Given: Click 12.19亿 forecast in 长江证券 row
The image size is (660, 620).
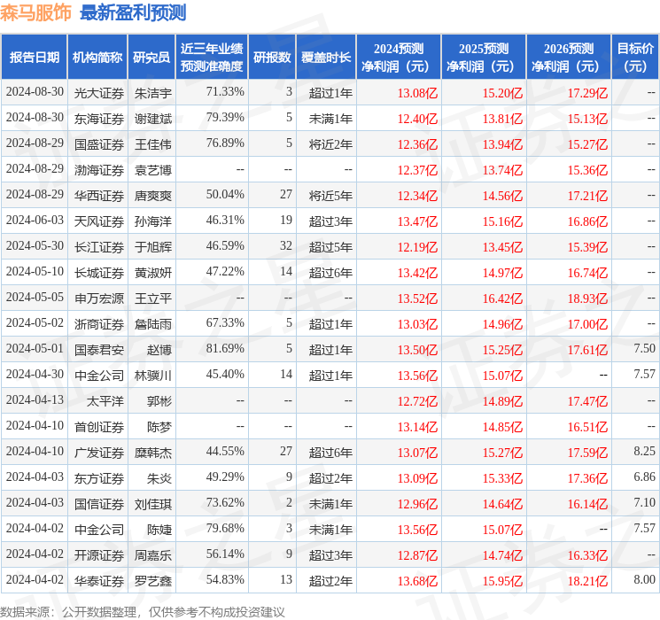Looking at the screenshot, I should [417, 247].
